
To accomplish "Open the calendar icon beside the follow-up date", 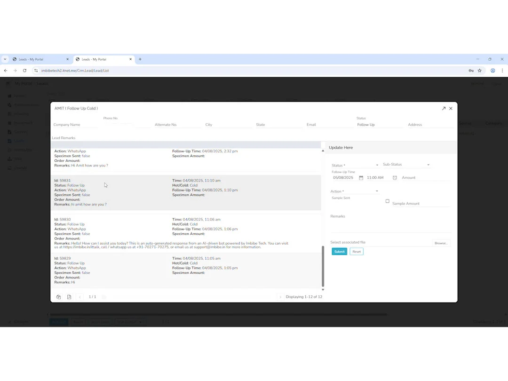I will [360, 178].
